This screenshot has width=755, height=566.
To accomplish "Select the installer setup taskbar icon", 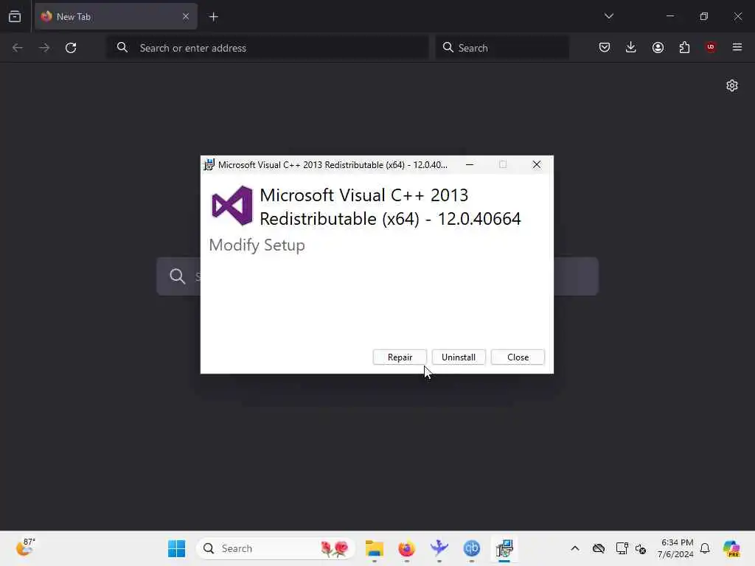I will [504, 548].
